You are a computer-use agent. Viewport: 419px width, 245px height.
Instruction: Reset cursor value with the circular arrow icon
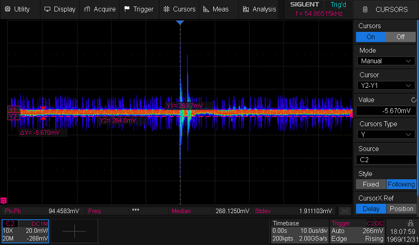click(x=414, y=100)
